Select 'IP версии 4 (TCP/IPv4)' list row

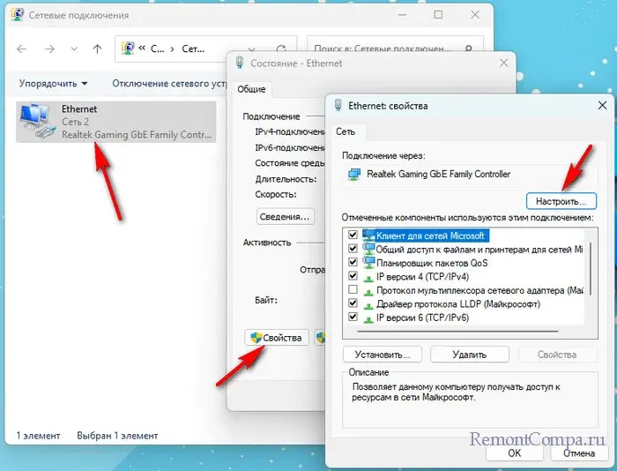point(422,276)
